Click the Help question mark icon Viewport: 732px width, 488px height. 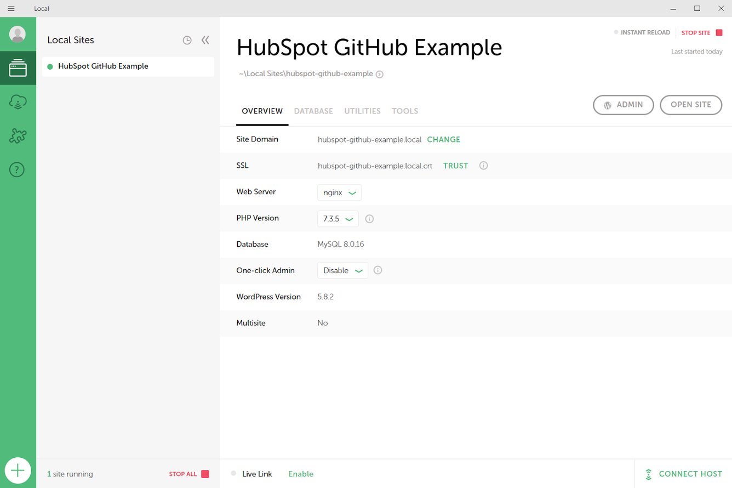(x=18, y=169)
